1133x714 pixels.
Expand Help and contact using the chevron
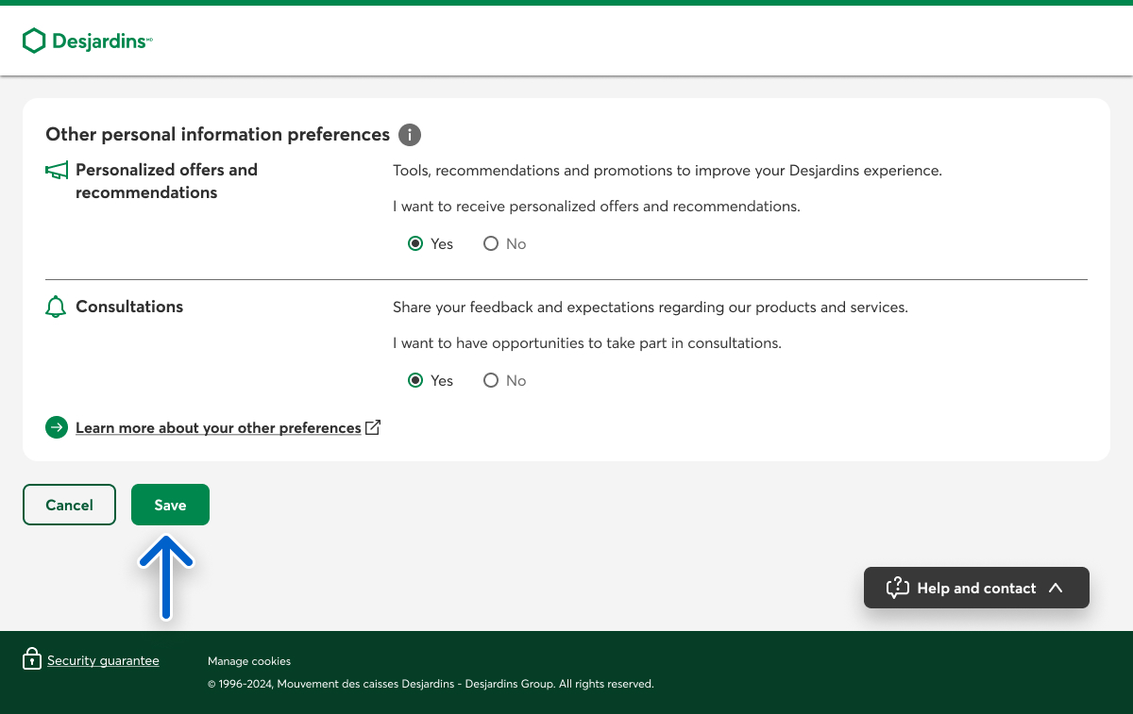1056,588
